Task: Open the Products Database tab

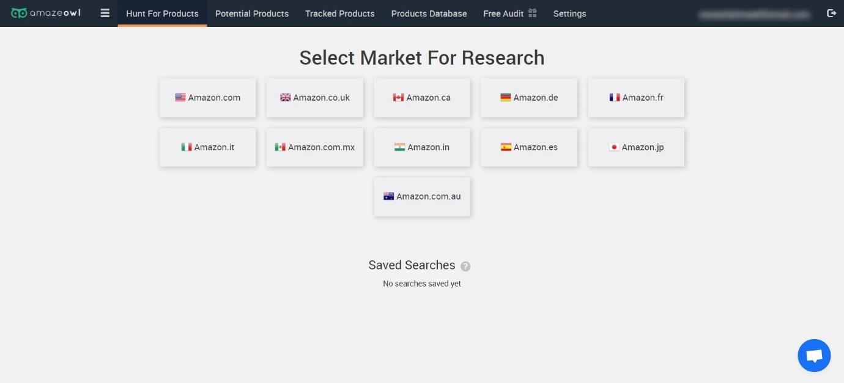Action: (429, 13)
